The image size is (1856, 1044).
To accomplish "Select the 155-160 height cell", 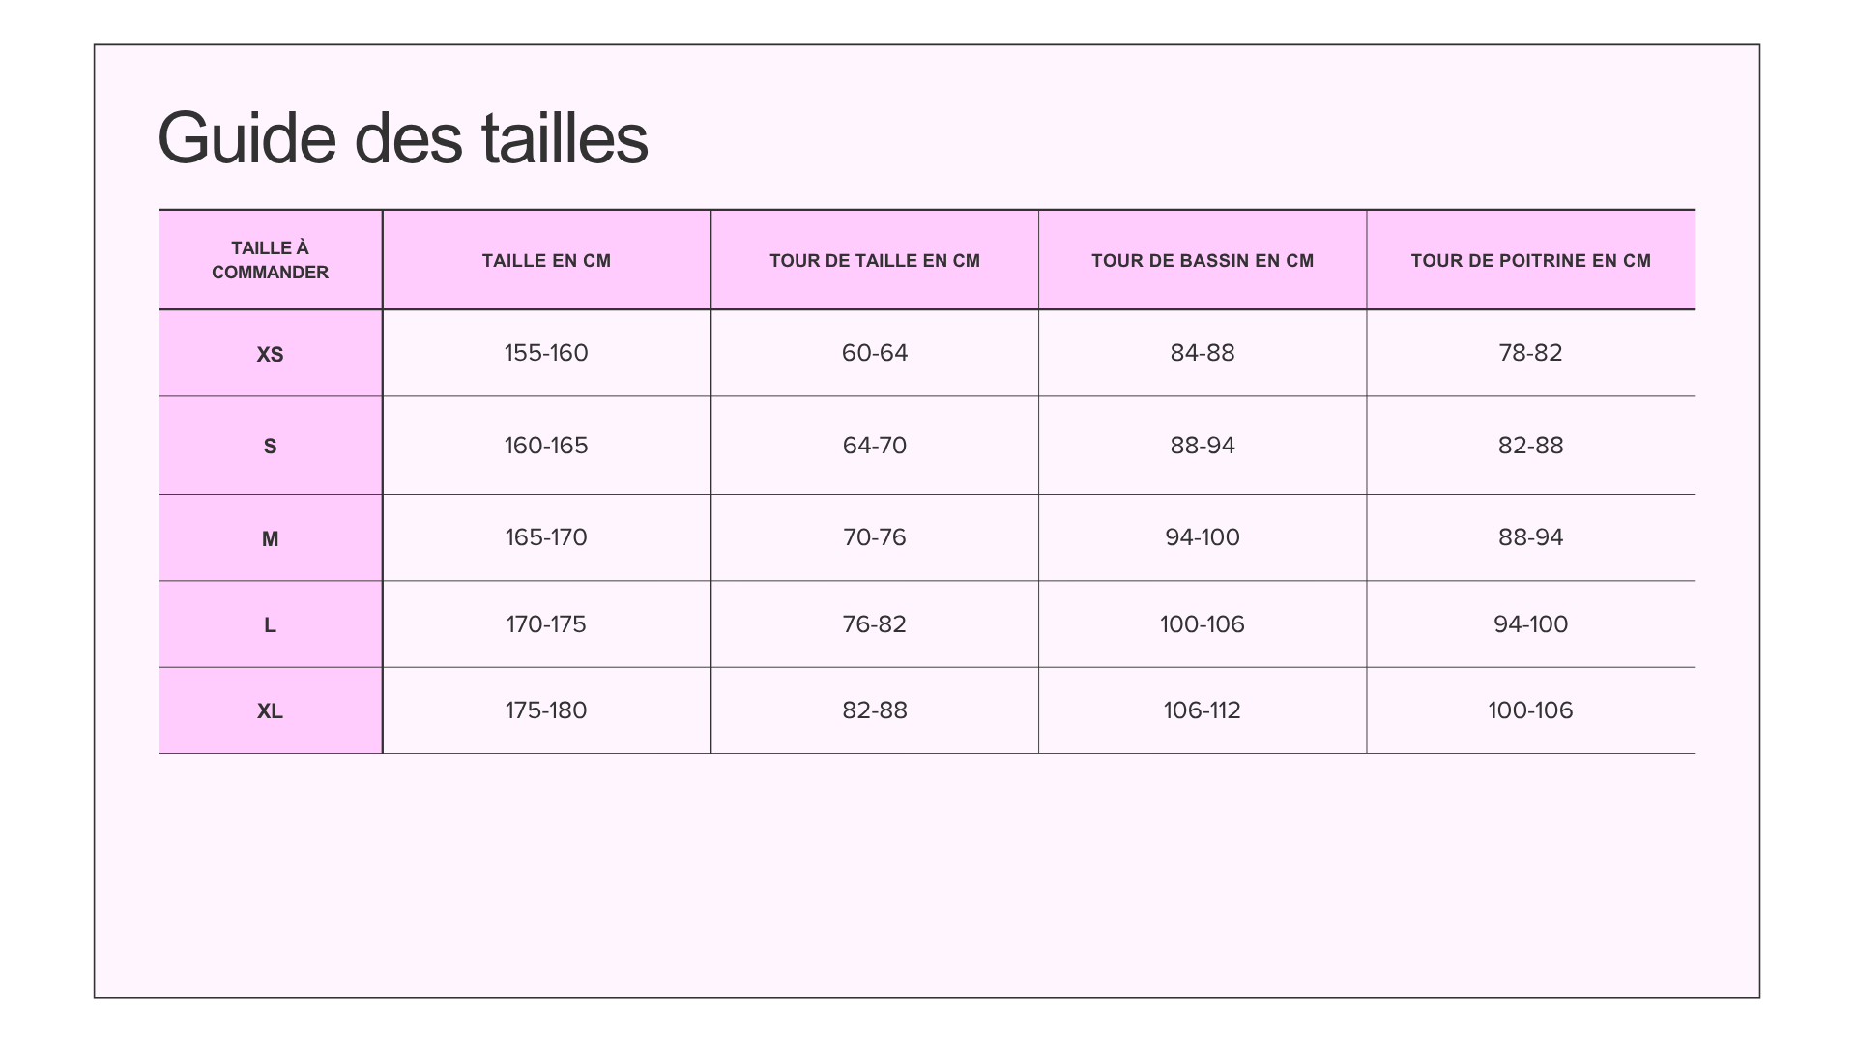I will coord(546,353).
